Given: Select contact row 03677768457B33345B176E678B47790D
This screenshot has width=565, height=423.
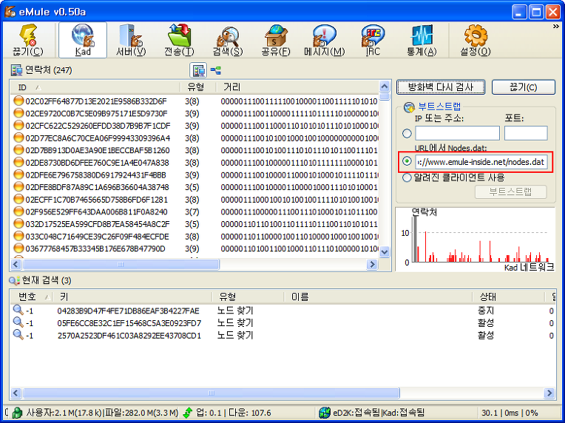Looking at the screenshot, I should pyautogui.click(x=194, y=248).
